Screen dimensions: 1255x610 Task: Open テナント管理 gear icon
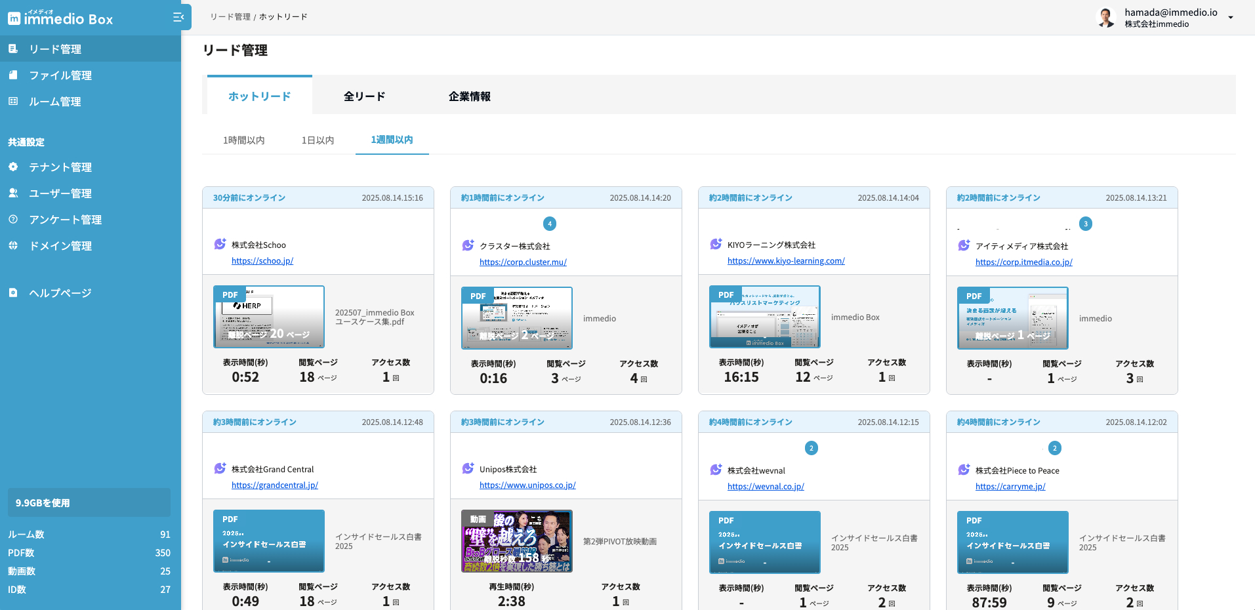(x=13, y=167)
